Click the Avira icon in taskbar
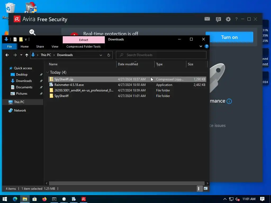 [x=84, y=199]
